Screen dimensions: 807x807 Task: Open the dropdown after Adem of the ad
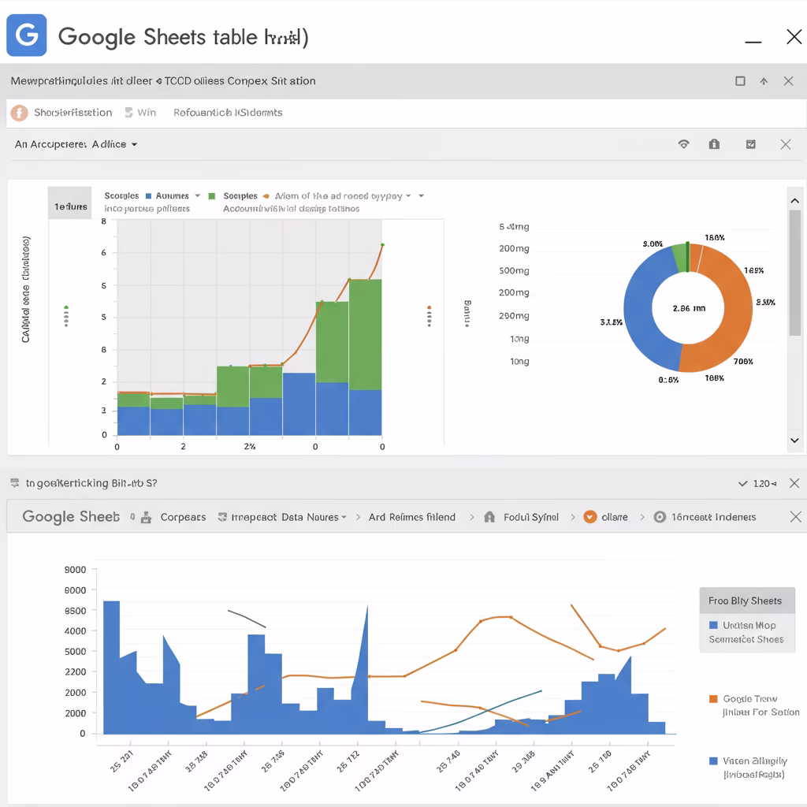408,195
